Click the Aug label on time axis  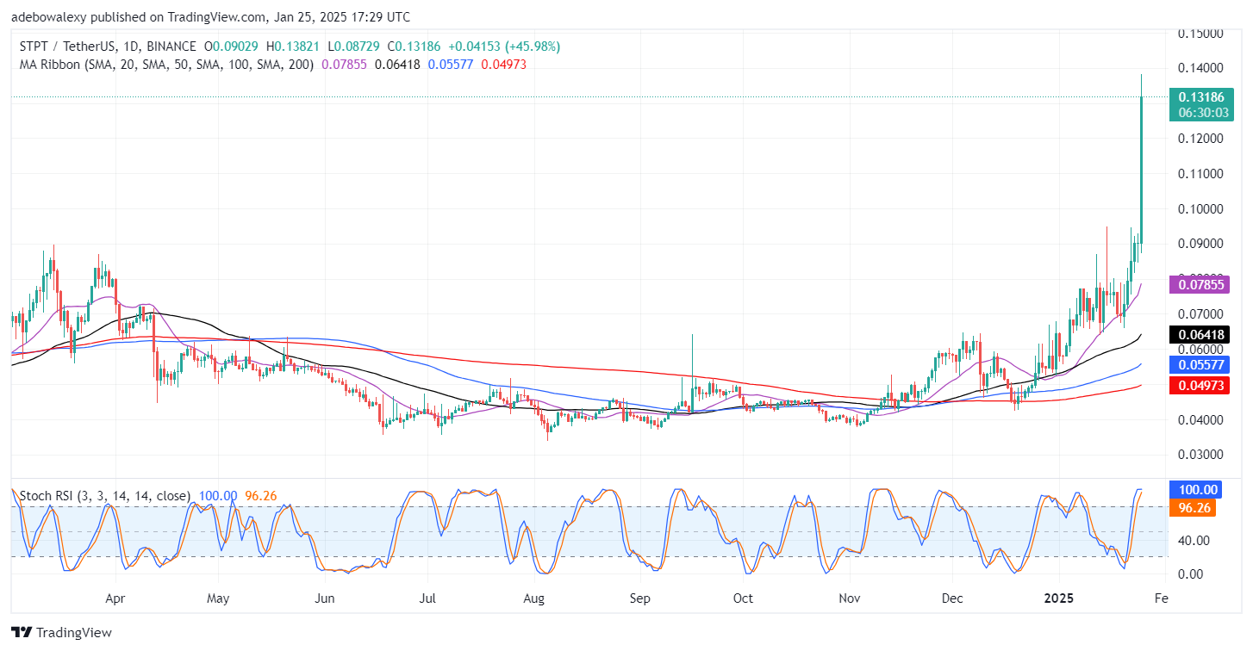[x=534, y=598]
